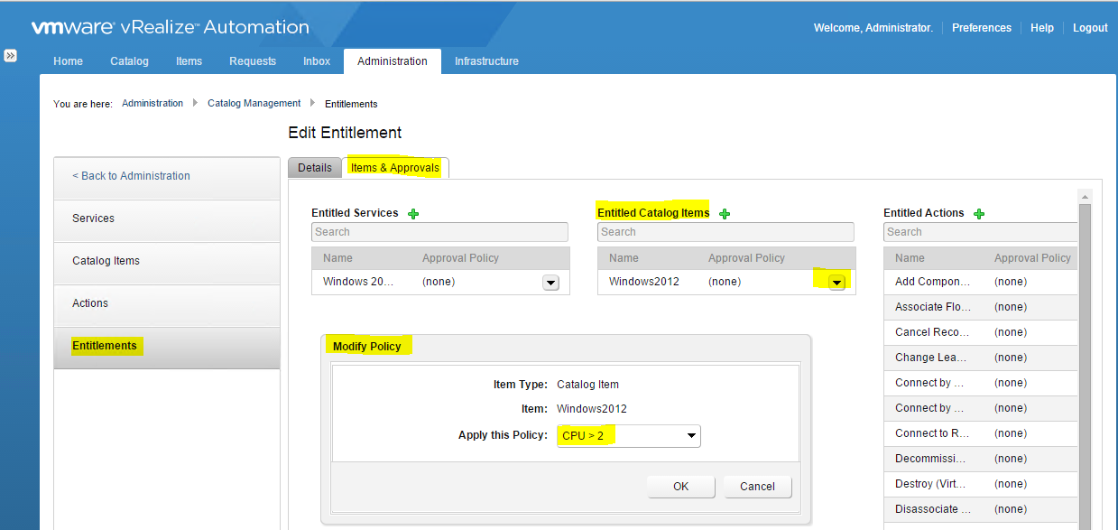Confirm policy with OK button
This screenshot has width=1118, height=530.
[681, 487]
